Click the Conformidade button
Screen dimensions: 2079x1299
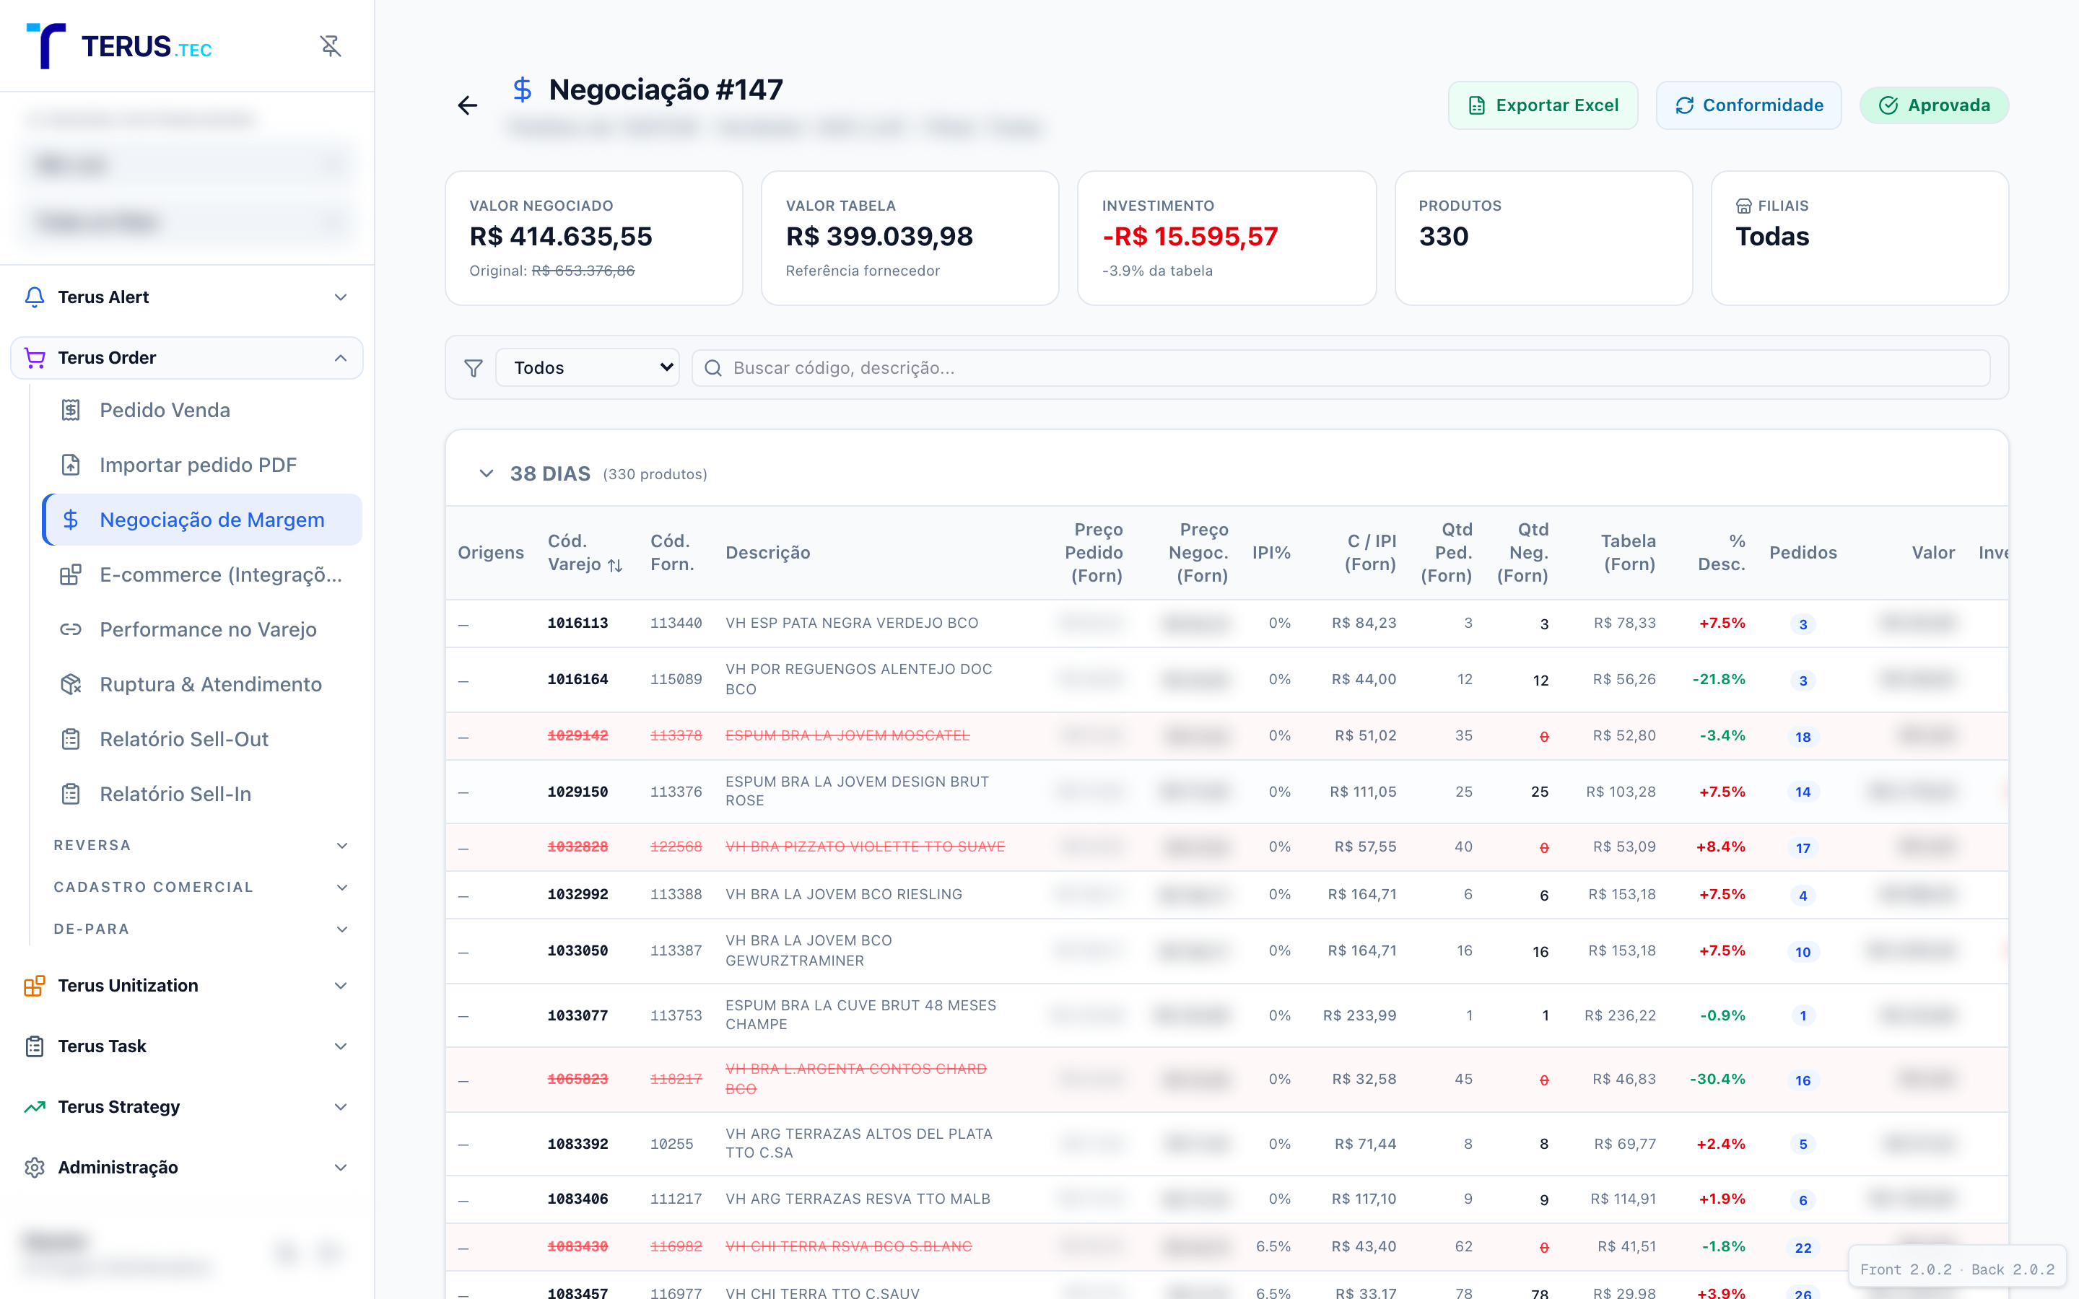(1749, 105)
